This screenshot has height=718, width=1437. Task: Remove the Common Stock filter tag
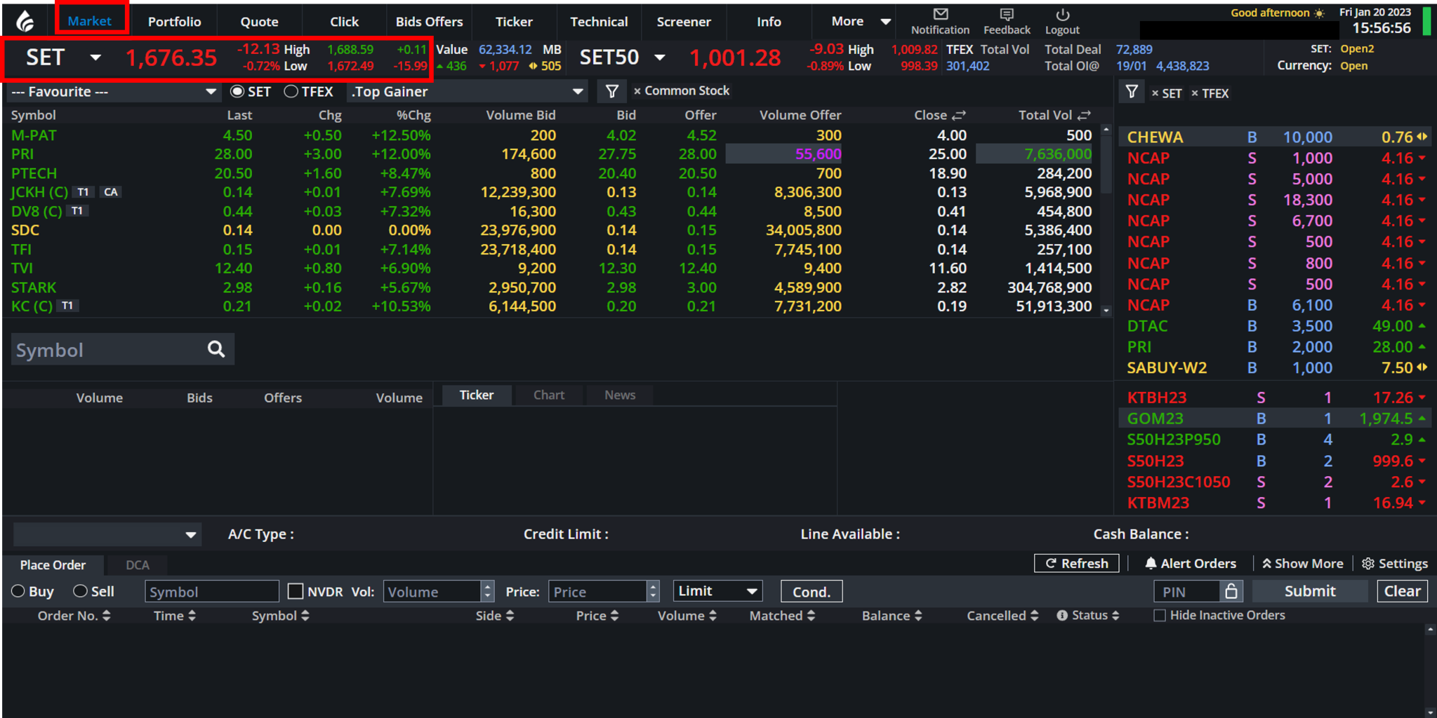[637, 91]
